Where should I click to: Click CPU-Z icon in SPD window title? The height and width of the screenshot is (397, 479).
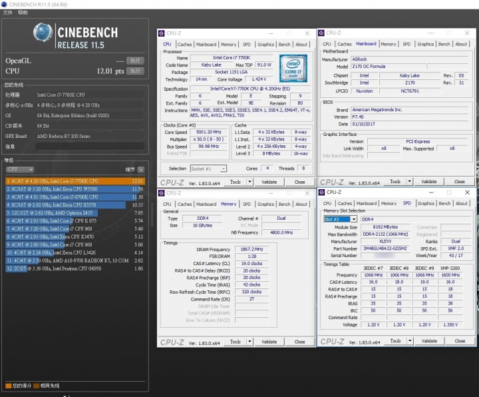[321, 193]
